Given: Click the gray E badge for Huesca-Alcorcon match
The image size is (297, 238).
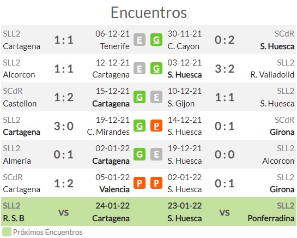Looking at the screenshot, I should coord(156,154).
